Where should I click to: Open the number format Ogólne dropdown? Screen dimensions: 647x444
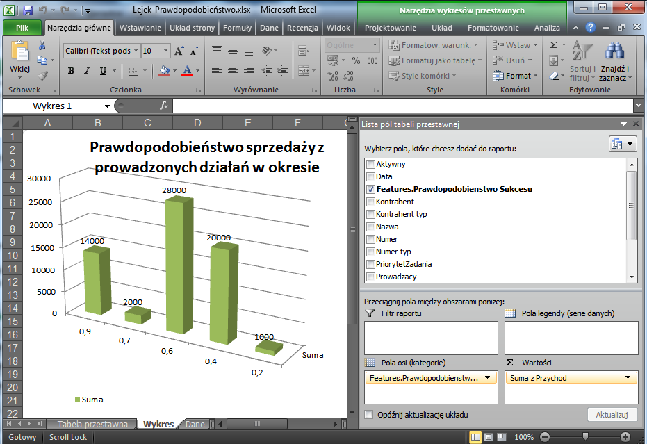pos(375,45)
